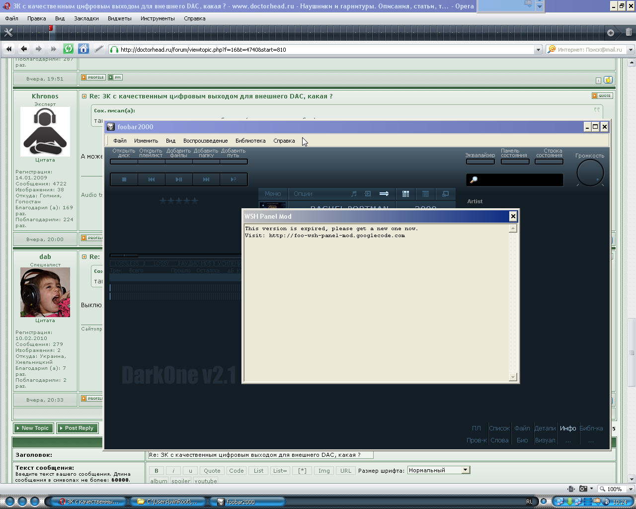Choose Добавить путь in foobar2000
The width and height of the screenshot is (636, 509).
click(x=234, y=156)
